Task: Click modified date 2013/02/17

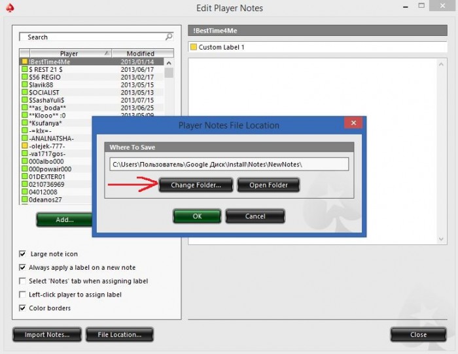Action: (137, 77)
